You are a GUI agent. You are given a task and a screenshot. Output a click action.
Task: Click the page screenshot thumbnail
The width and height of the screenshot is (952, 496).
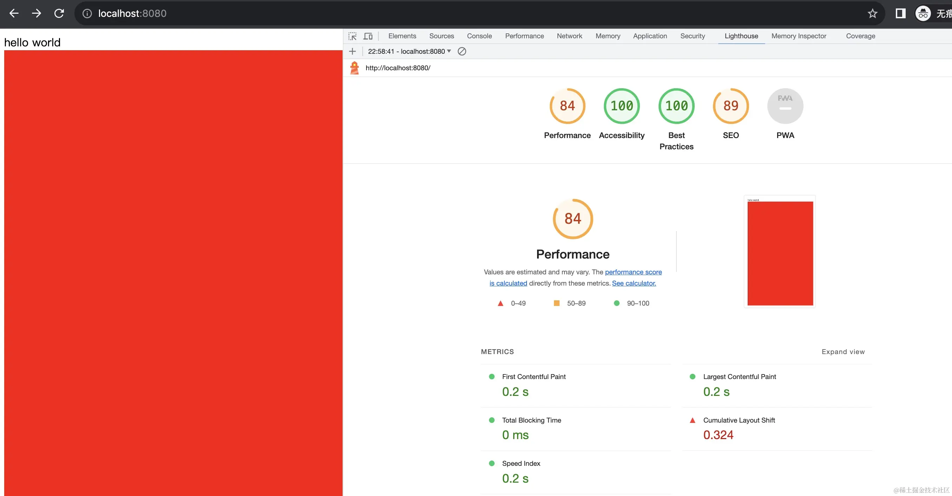pos(779,252)
